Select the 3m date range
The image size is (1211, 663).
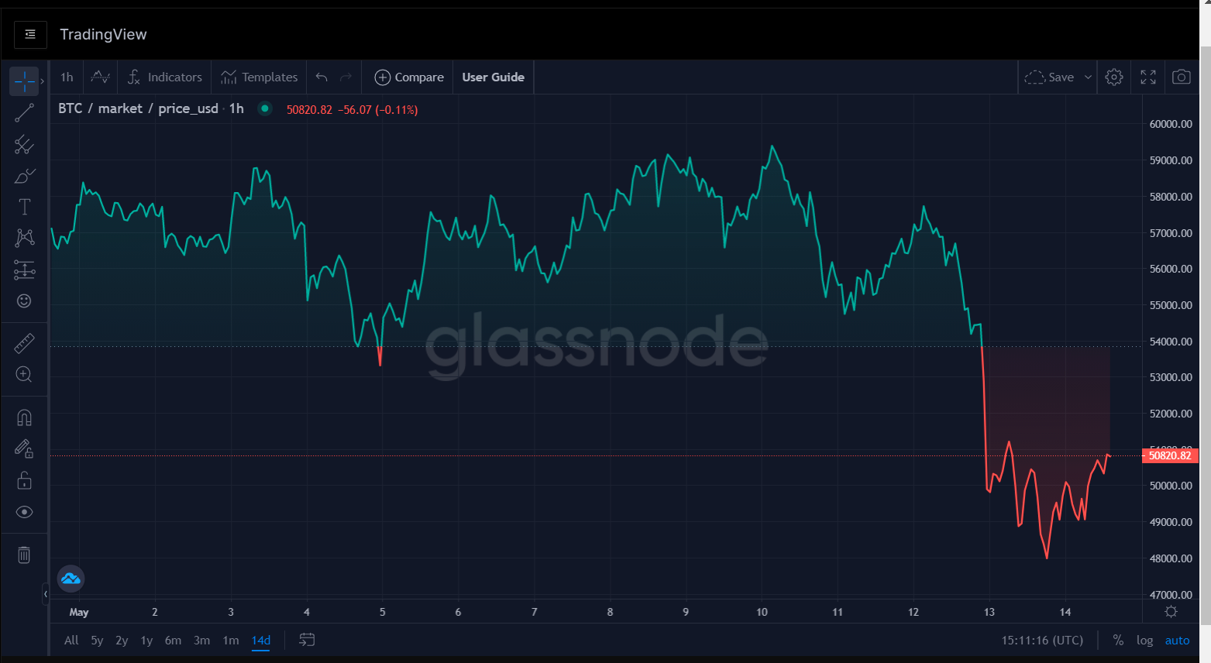201,641
